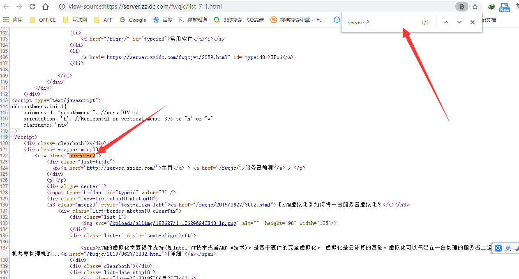Screen dimensions: 519x279
Task: Open the http://server.zzidc.com/ link on line 125
Action: (121, 168)
